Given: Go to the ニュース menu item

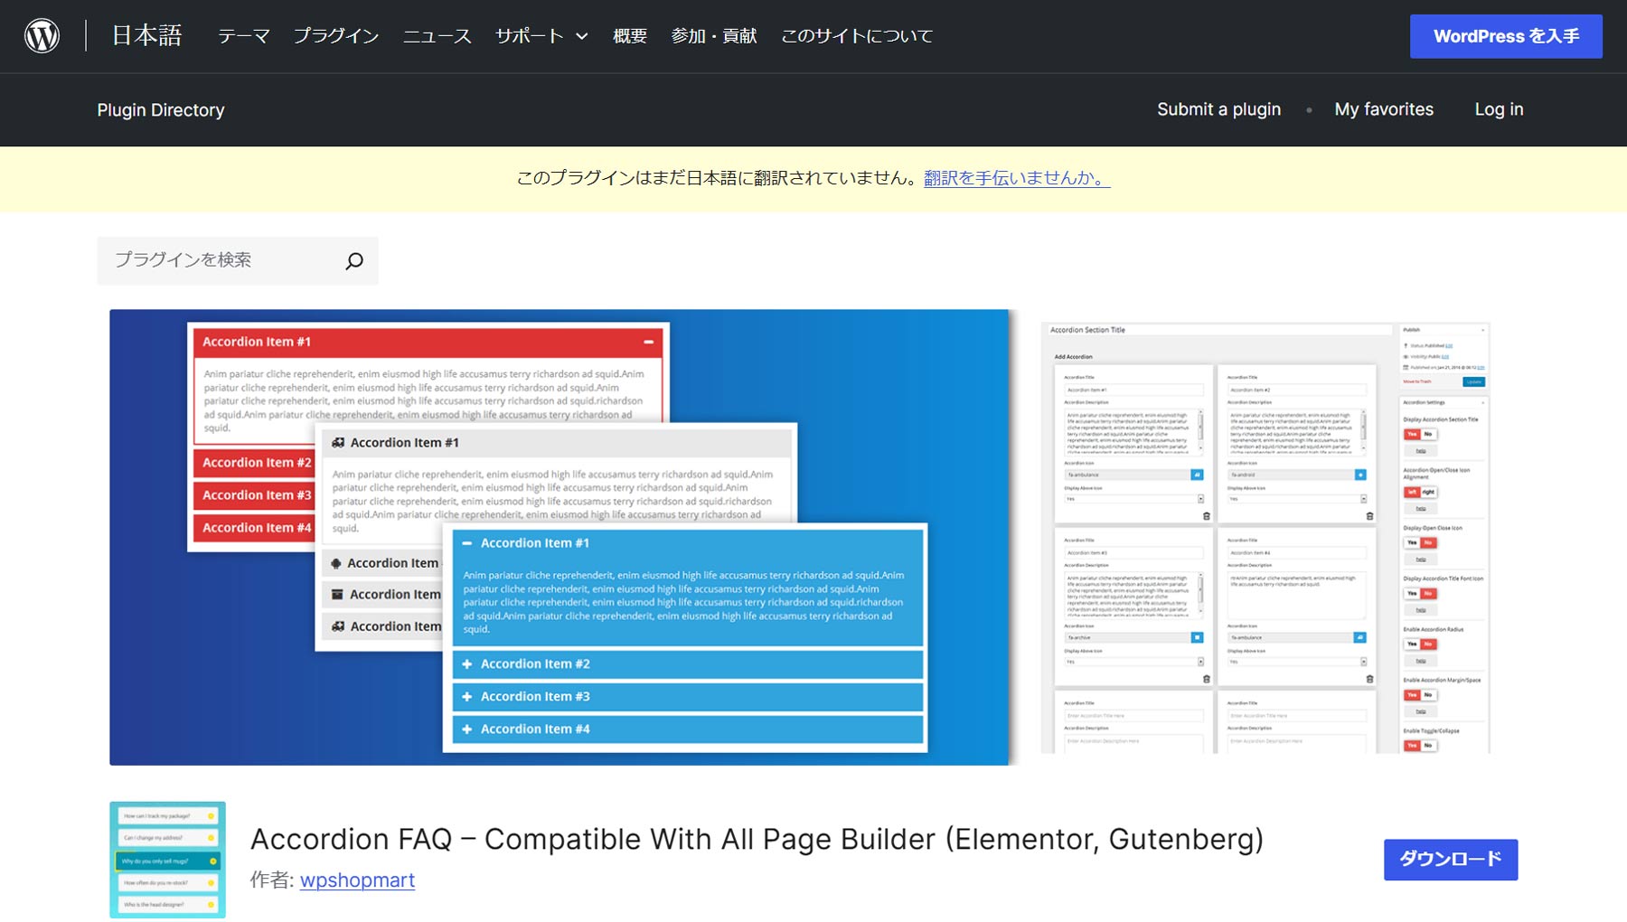Looking at the screenshot, I should point(437,36).
